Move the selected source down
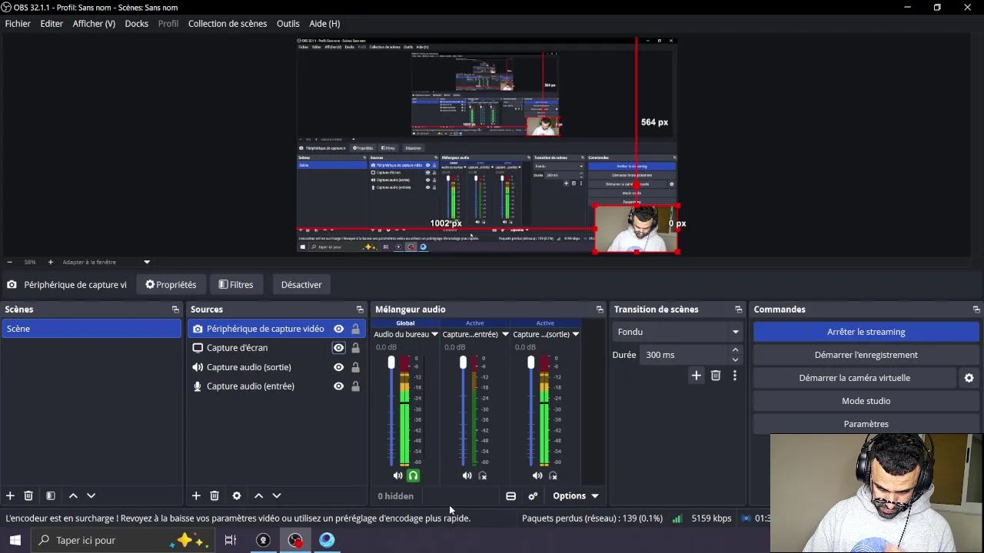984x553 pixels. (x=277, y=496)
